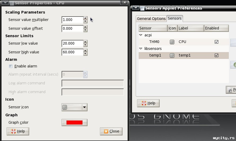Decrease the sensor value offset
The image size is (236, 141).
tap(85, 30)
